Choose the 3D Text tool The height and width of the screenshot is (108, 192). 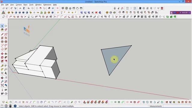pyautogui.click(x=6, y=73)
